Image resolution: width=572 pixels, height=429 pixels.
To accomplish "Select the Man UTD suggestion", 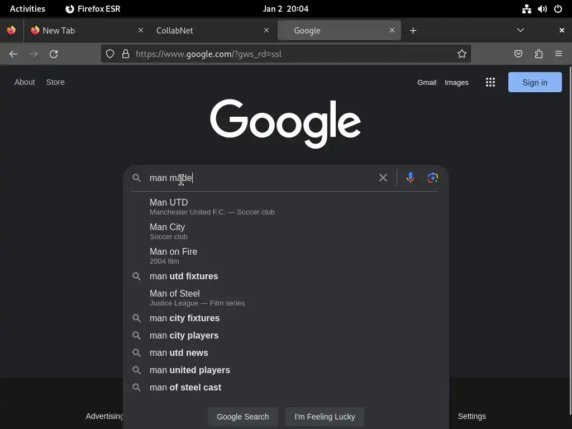I will [x=285, y=207].
